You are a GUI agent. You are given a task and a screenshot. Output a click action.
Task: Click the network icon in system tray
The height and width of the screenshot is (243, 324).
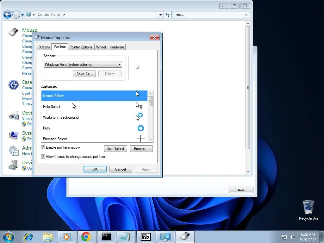tap(284, 237)
